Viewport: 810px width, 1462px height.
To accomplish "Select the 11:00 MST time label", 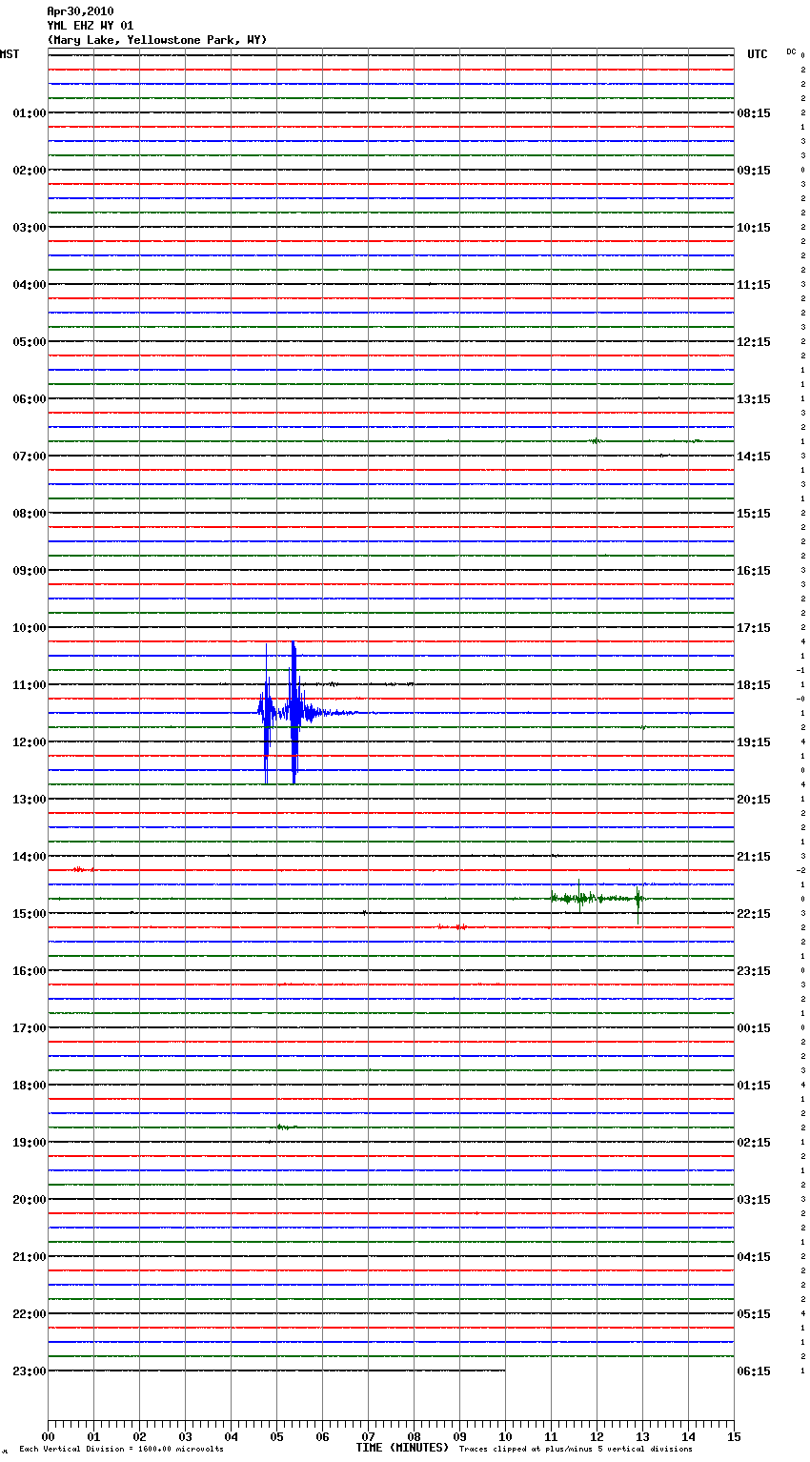I will pos(29,685).
